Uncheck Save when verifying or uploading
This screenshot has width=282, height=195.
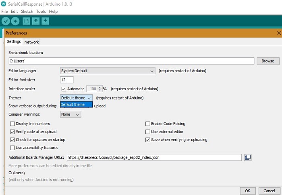tap(148, 140)
